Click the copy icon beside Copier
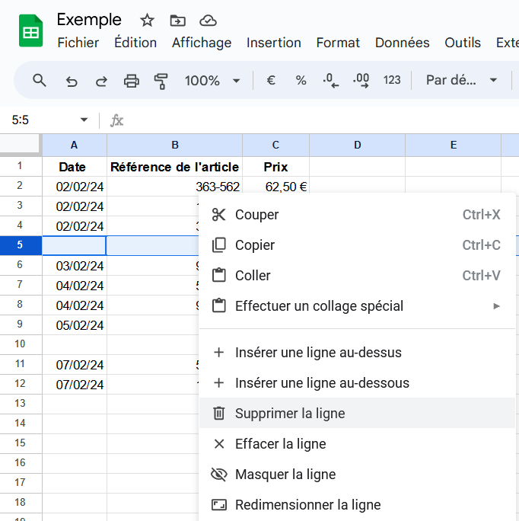 tap(219, 245)
